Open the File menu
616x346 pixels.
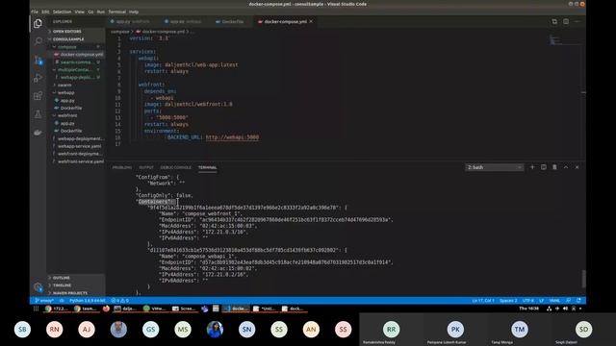(x=35, y=12)
